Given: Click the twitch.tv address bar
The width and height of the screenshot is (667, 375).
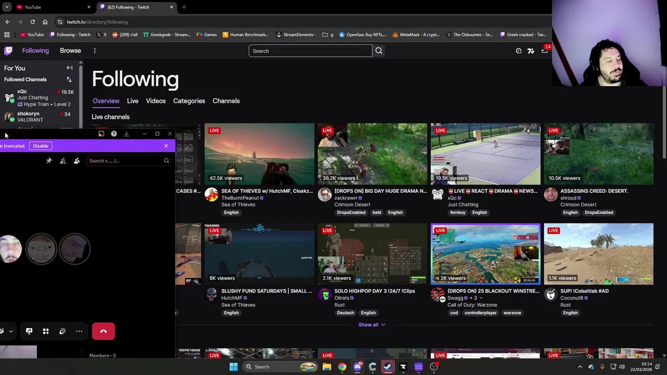Looking at the screenshot, I should click(302, 22).
